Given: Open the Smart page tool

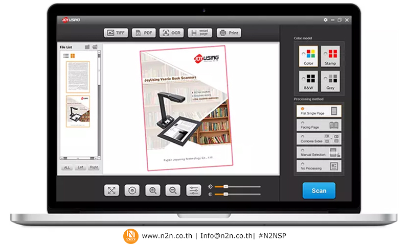Looking at the screenshot, I should click(199, 33).
